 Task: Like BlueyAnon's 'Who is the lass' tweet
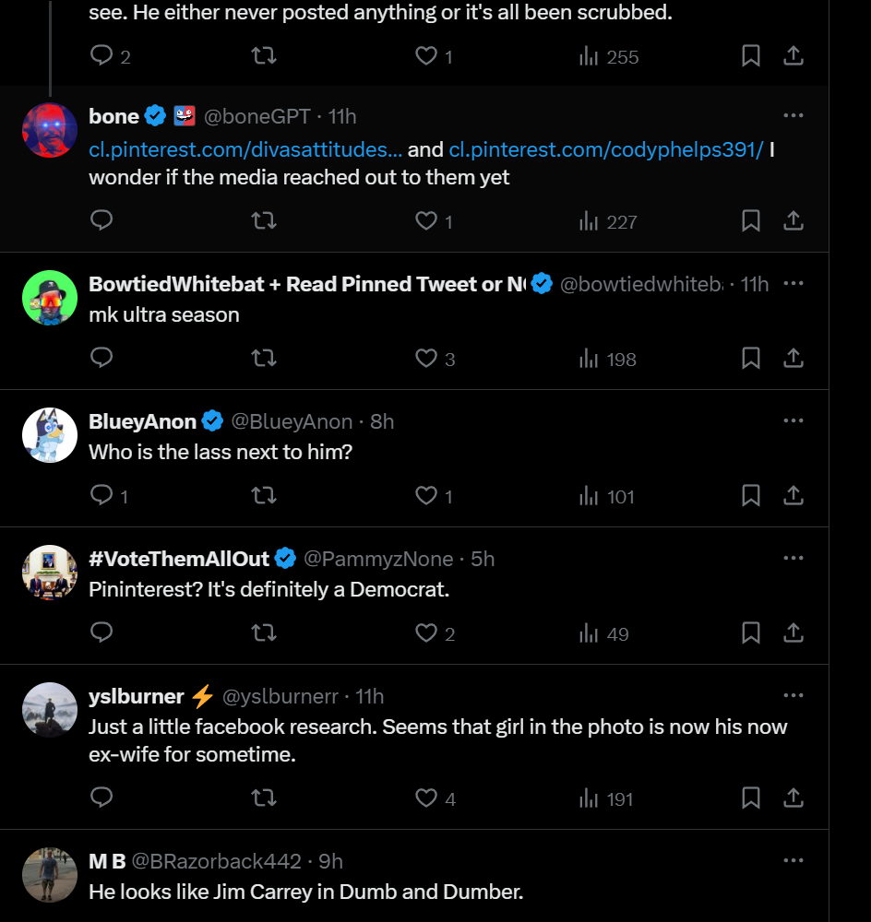coord(434,496)
